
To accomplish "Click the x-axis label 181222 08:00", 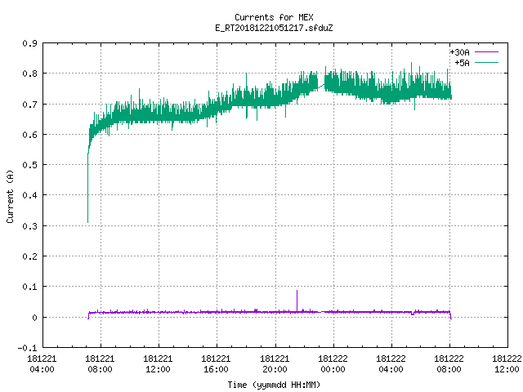I will 449,364.
